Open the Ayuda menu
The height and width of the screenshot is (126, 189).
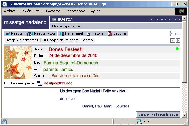(95, 11)
